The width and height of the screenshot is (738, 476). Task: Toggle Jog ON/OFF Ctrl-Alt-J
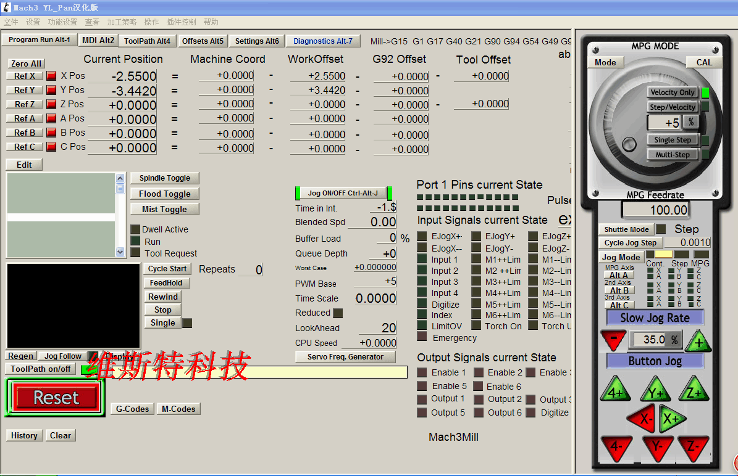click(343, 193)
